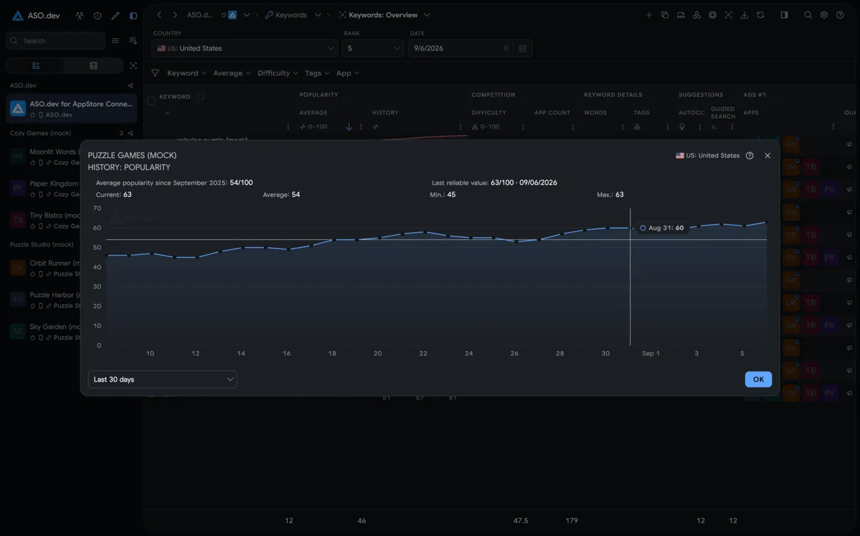
Task: Click the bookmark icon next to KEYWORD header
Action: 200,97
